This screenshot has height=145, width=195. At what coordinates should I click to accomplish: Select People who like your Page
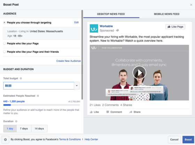click(4, 43)
